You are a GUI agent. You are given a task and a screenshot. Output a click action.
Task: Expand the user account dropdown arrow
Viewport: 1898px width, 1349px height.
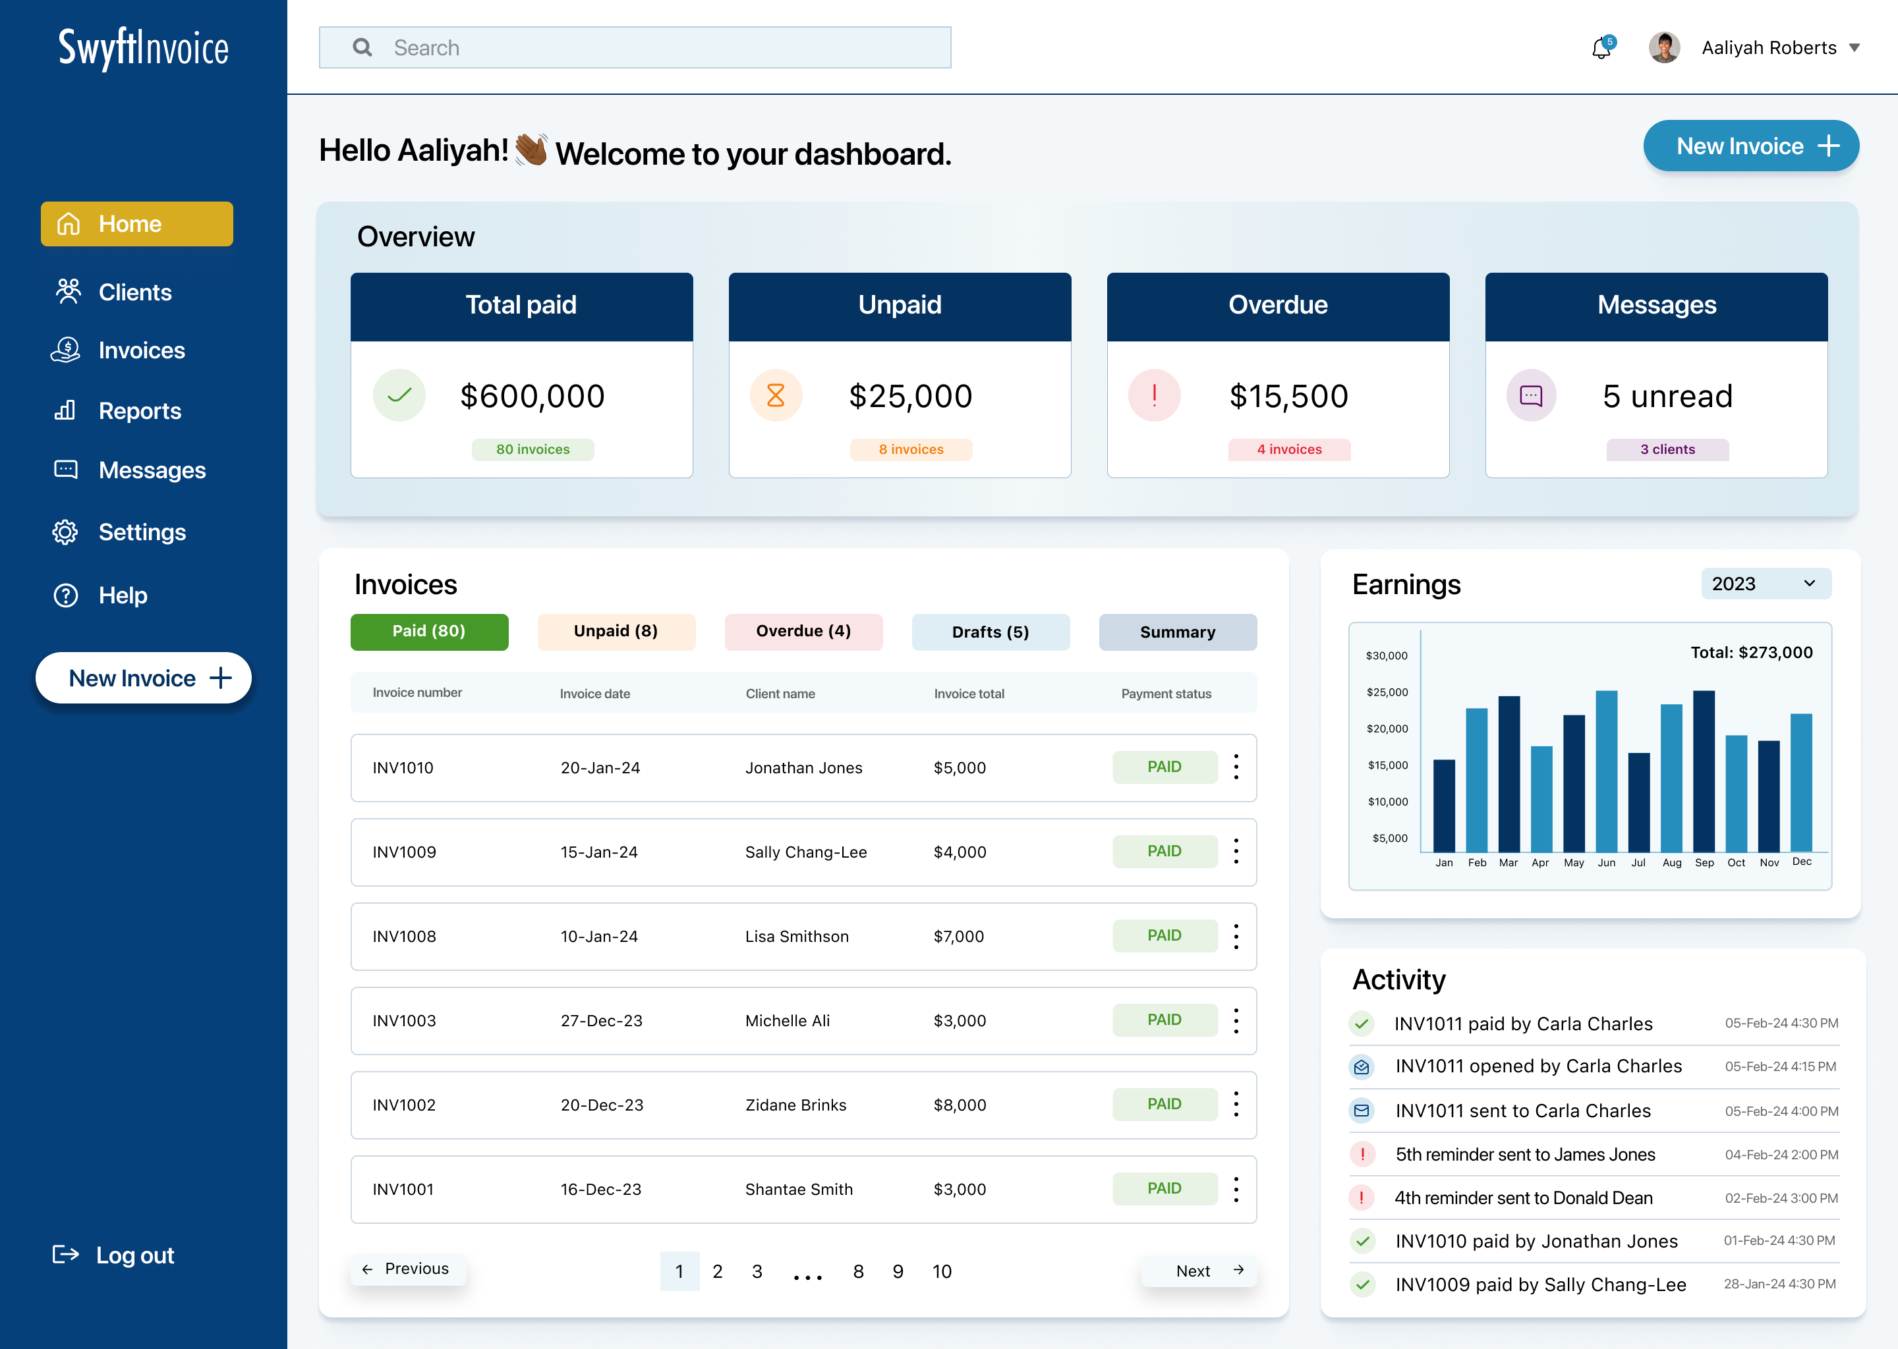tap(1854, 48)
